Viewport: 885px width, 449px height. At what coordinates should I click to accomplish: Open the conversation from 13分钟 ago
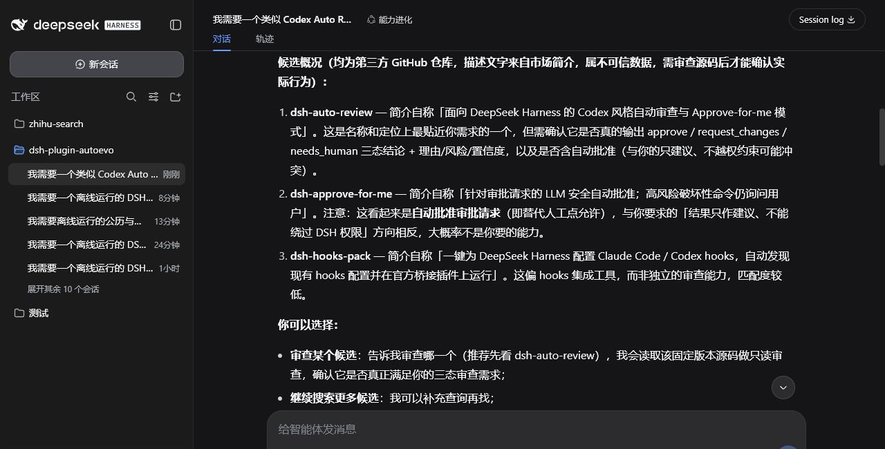(x=97, y=221)
